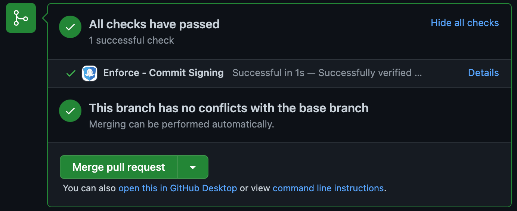The height and width of the screenshot is (211, 517).
Task: Click the Successful in 1s status text
Action: click(269, 73)
